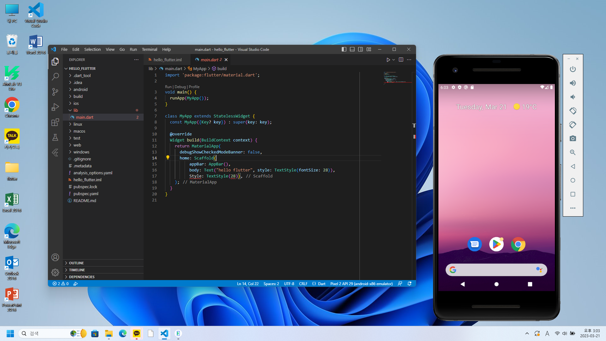Open the Run and Debug view

(x=55, y=107)
